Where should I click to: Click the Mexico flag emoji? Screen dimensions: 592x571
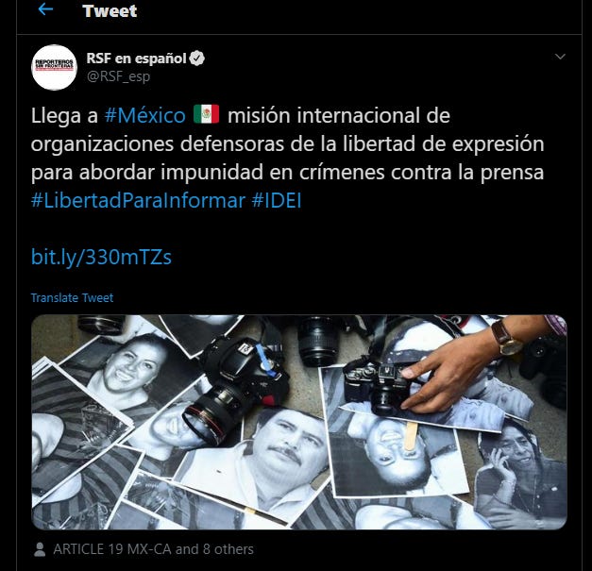pyautogui.click(x=206, y=114)
